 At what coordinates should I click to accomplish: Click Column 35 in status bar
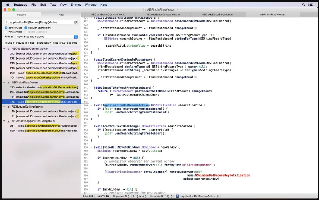click(103, 196)
